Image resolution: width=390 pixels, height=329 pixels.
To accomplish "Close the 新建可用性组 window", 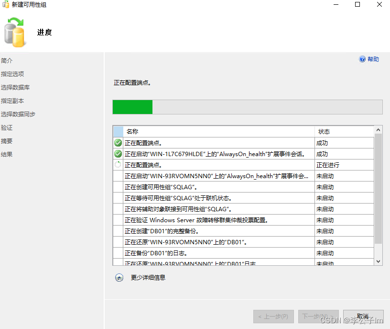I will 379,4.
